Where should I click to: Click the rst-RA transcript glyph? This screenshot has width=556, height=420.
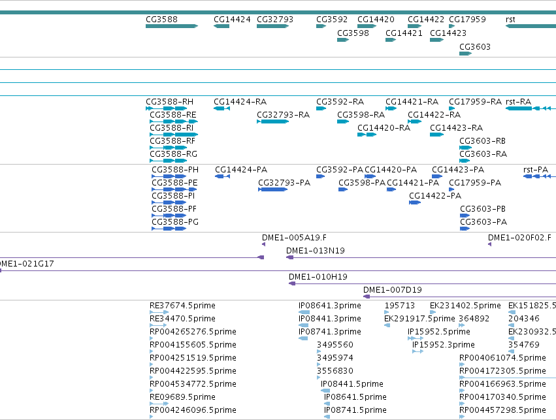[x=531, y=108]
